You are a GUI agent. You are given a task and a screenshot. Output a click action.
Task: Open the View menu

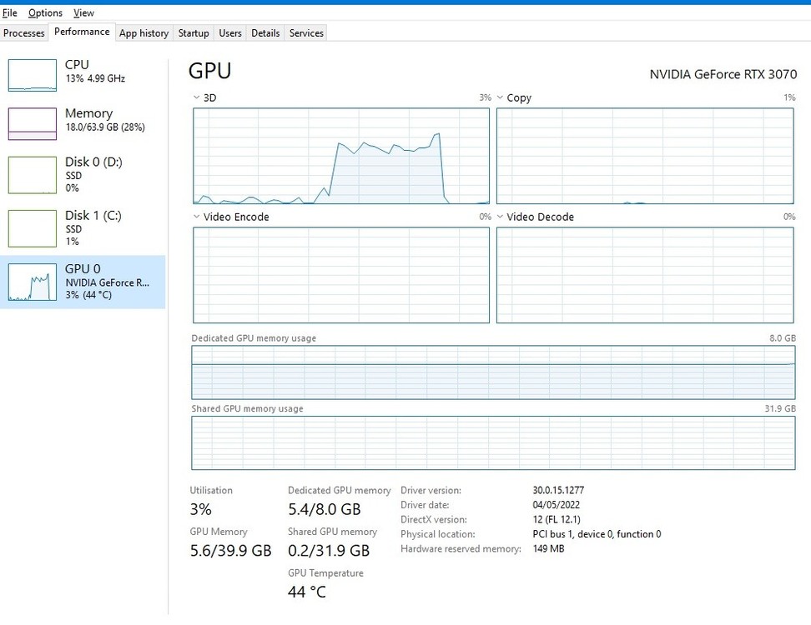(83, 13)
